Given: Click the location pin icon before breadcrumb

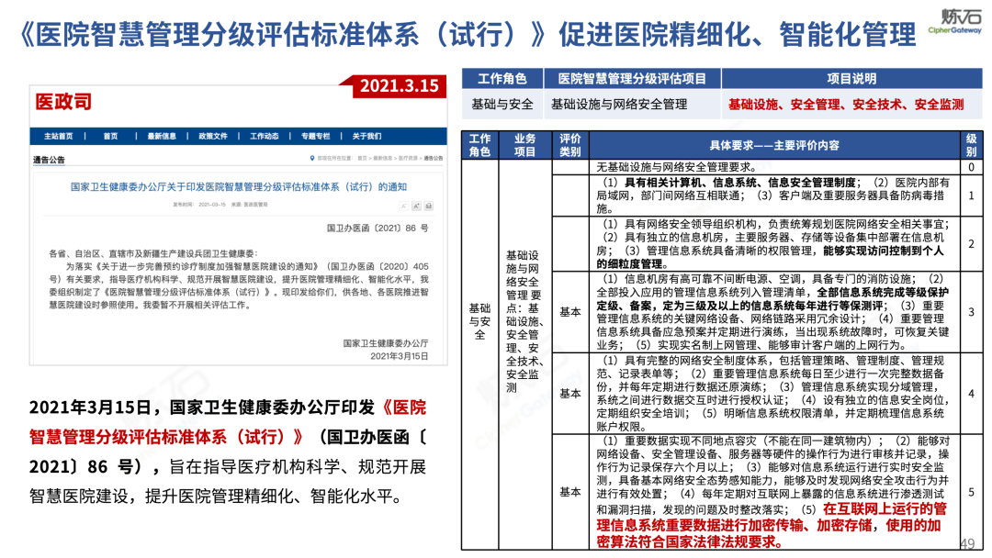Looking at the screenshot, I should (312, 158).
